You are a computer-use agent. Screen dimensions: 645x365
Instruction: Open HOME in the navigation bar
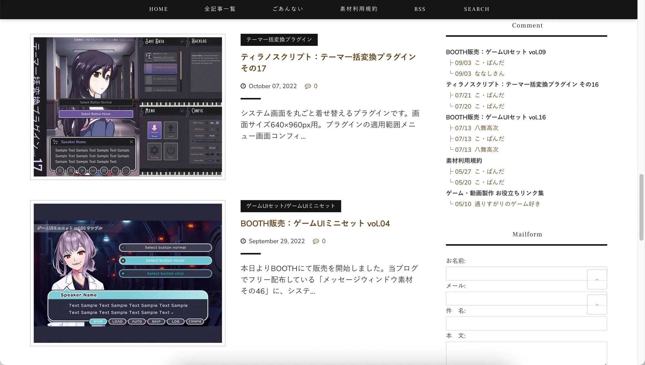click(158, 9)
